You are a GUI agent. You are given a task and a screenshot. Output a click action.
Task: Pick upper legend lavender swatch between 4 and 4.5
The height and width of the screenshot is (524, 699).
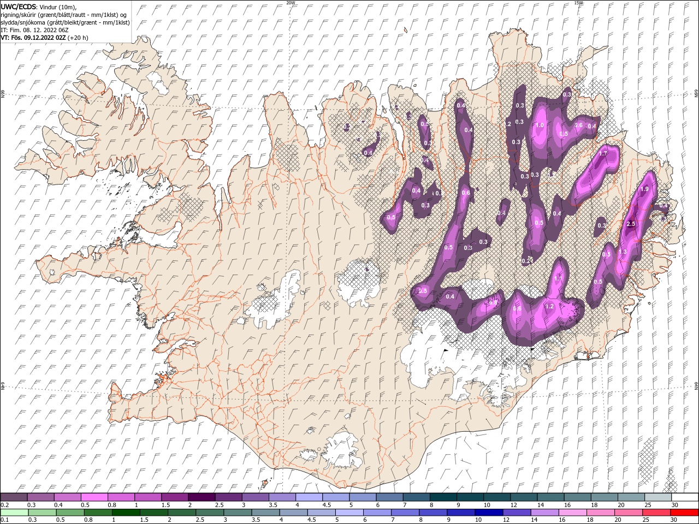[x=309, y=497]
